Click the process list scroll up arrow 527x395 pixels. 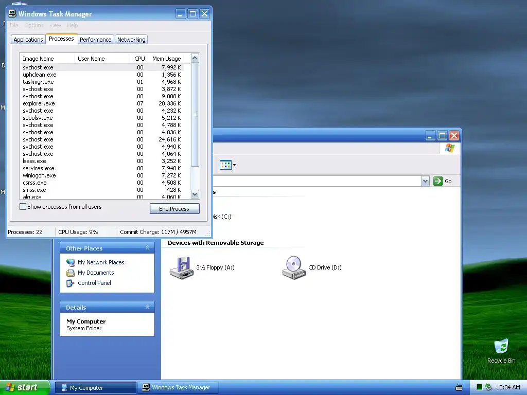coord(195,58)
